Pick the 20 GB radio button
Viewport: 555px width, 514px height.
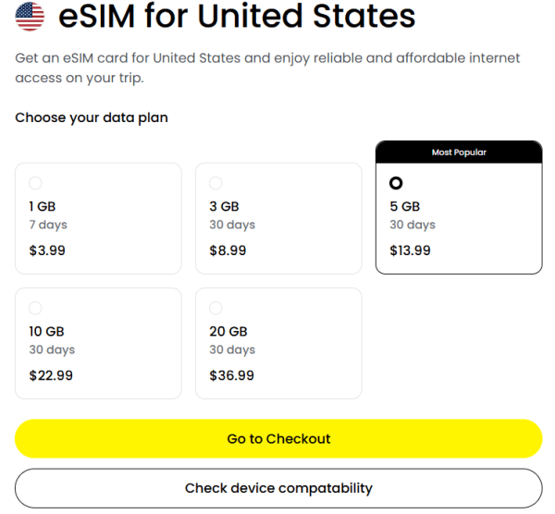(216, 308)
